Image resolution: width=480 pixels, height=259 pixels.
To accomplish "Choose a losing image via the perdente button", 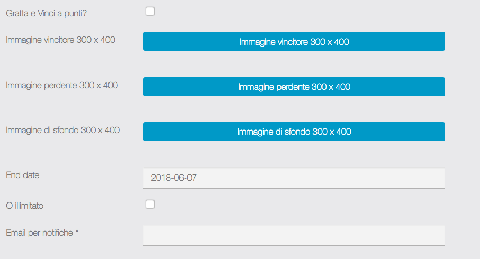I will click(294, 87).
